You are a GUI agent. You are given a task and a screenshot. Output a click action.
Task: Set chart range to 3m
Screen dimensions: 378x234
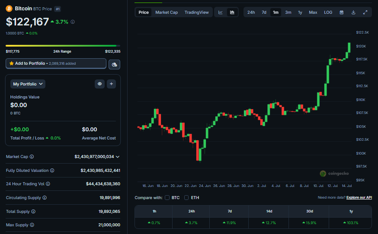[288, 12]
